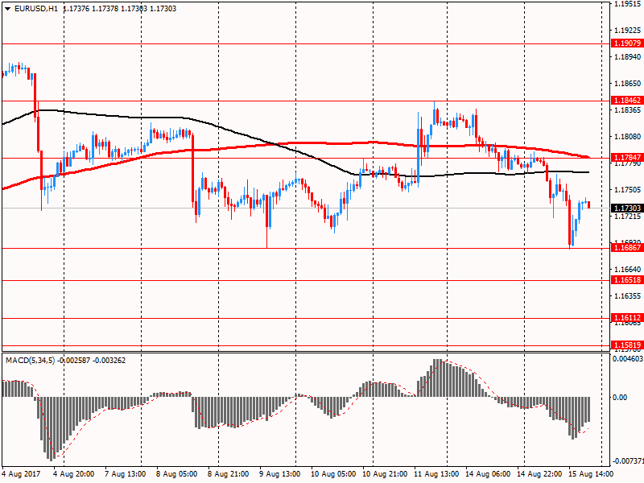This screenshot has width=644, height=483.
Task: Click the 1.16640 price scale value
Action: click(x=628, y=270)
